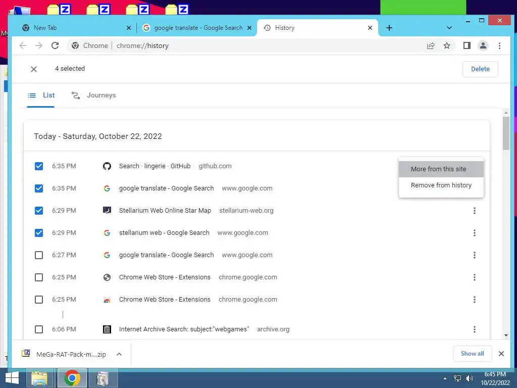
Task: Clear the selection with the X icon
Action: click(34, 69)
